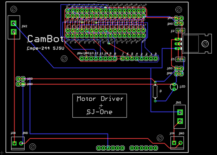
Task: Select the GND pad of bottom-left connector
Action: (x=21, y=143)
